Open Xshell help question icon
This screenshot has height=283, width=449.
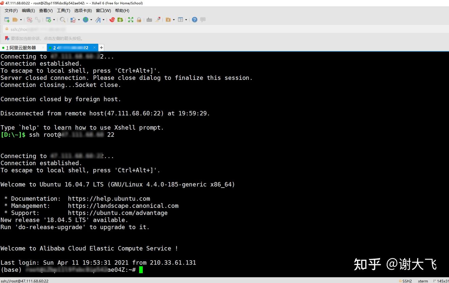coord(194,19)
